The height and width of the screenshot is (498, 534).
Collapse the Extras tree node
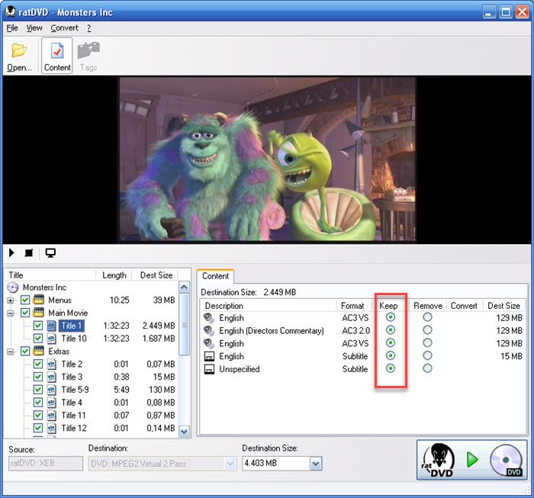tap(11, 352)
